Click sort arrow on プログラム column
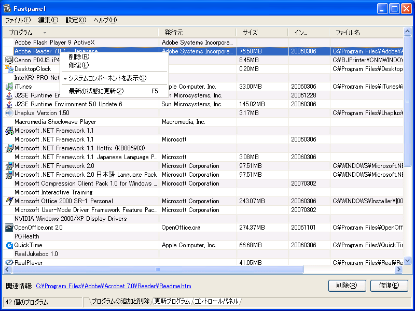The height and width of the screenshot is (311, 415). (x=45, y=33)
